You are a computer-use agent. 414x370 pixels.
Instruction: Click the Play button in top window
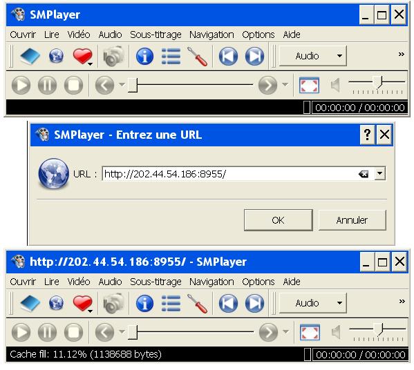pos(21,85)
